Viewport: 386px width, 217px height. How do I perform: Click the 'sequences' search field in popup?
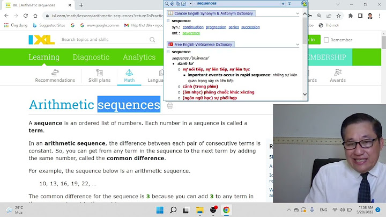[x=237, y=3]
